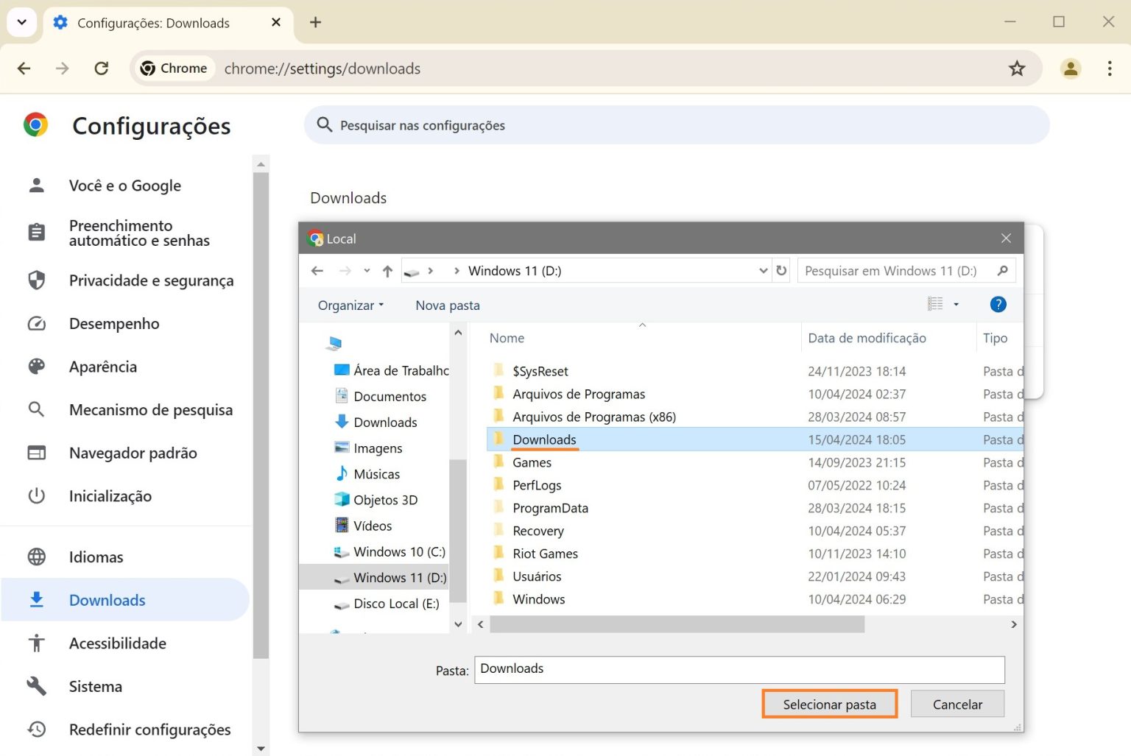Click the Selecionar pasta button
Screen dimensions: 1131x756
pyautogui.click(x=829, y=704)
